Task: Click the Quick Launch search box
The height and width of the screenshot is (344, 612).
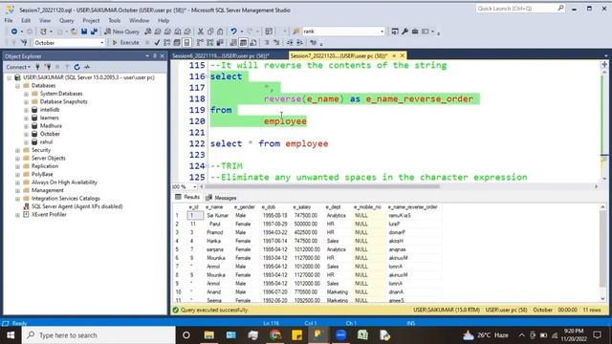Action: point(520,9)
